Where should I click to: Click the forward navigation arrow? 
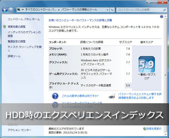pyautogui.click(x=11, y=10)
